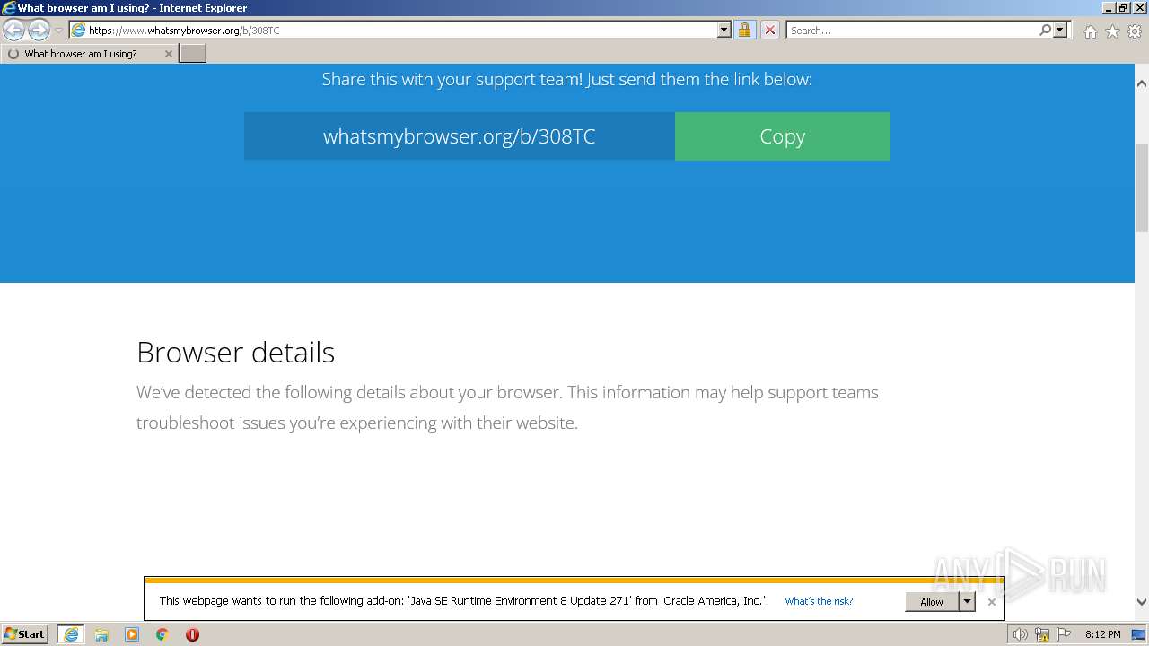Click the Internet Explorer title bar icon
The height and width of the screenshot is (646, 1149).
click(9, 8)
